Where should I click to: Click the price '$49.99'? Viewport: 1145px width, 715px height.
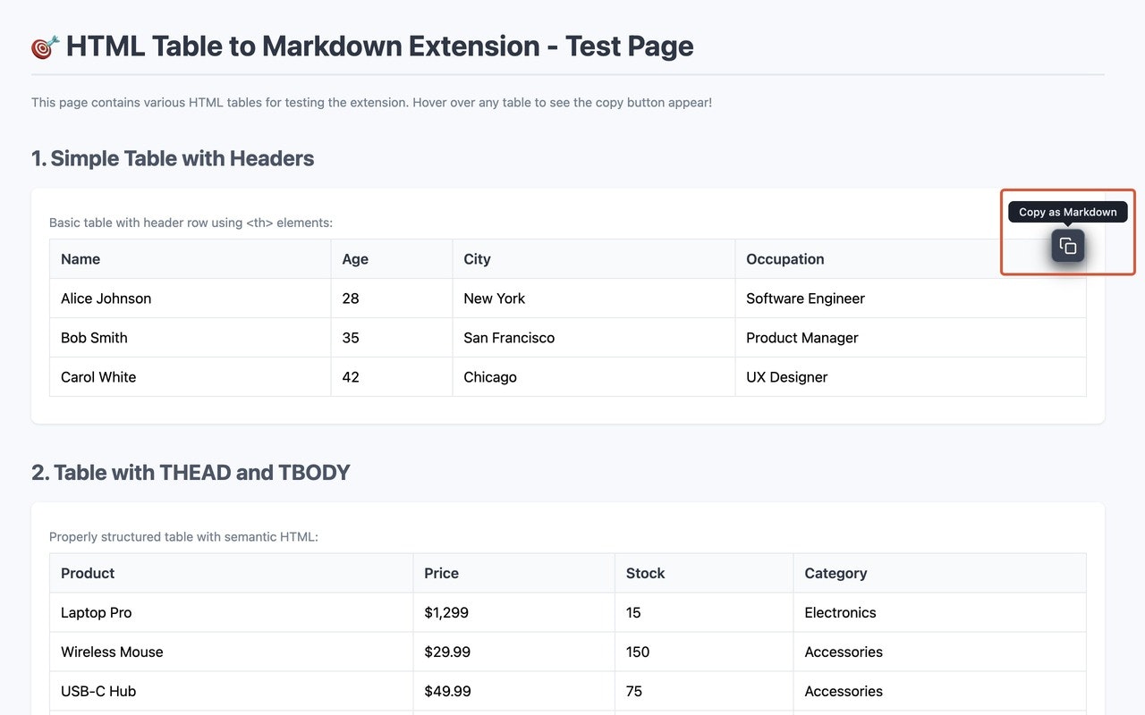[x=513, y=691]
